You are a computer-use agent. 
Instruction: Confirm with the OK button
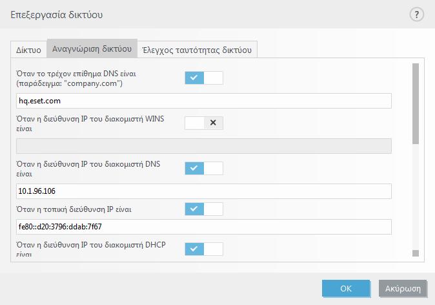(x=346, y=289)
